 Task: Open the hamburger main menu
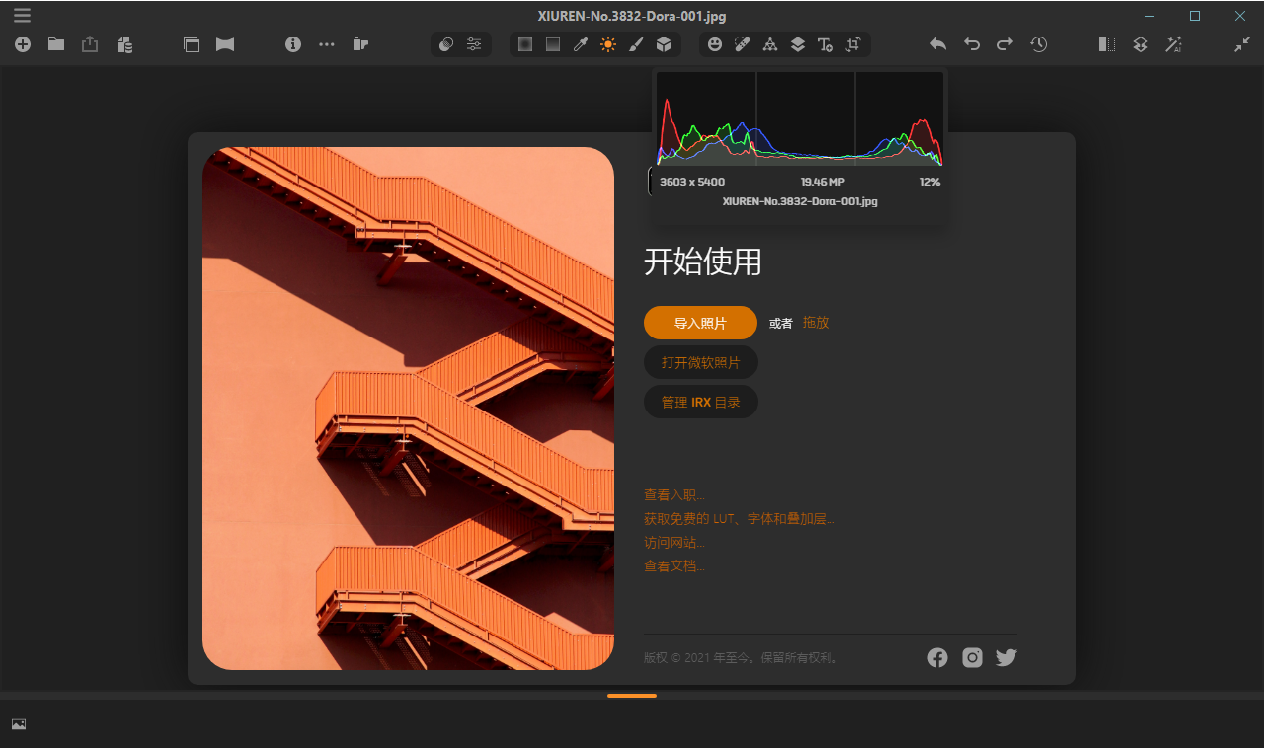coord(22,15)
